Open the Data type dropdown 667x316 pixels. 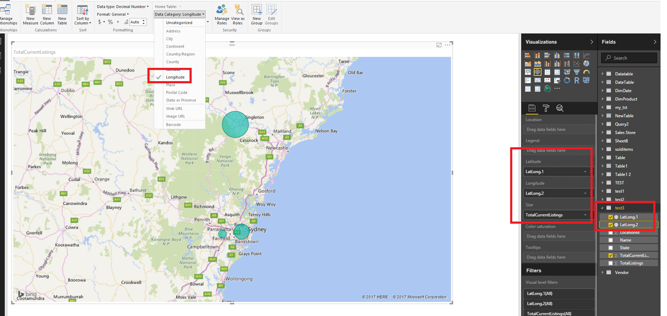point(123,6)
